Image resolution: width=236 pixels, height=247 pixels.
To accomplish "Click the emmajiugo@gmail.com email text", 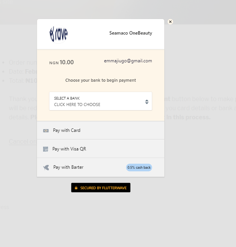I will point(128,61).
